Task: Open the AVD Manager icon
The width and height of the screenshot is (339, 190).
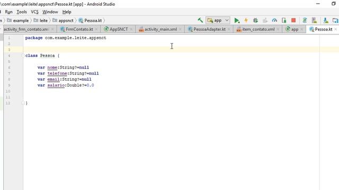Action: click(314, 21)
